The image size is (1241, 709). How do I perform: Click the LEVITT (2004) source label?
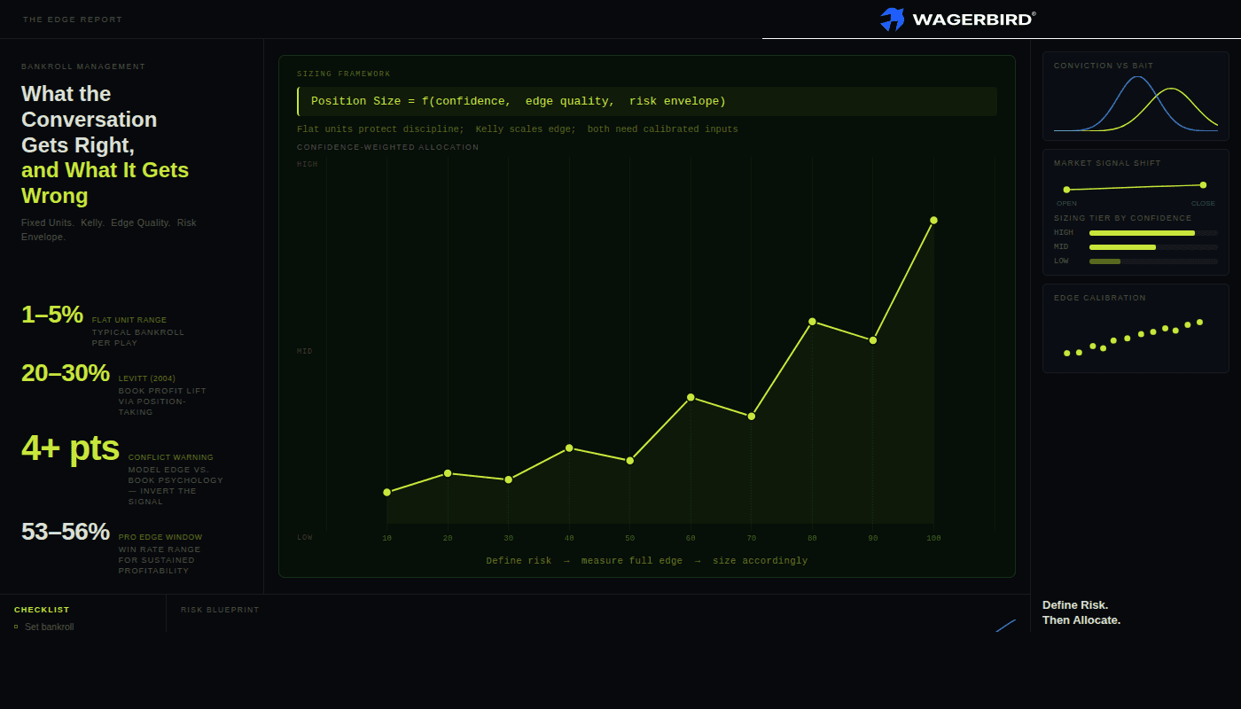pyautogui.click(x=147, y=378)
